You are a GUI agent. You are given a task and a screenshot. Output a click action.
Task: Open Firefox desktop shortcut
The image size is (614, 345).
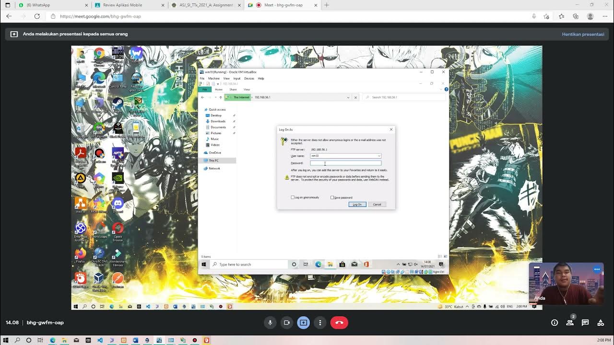(x=81, y=256)
